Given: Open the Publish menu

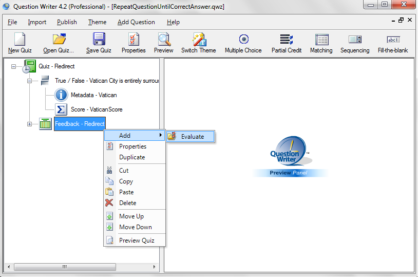Looking at the screenshot, I should pyautogui.click(x=67, y=22).
